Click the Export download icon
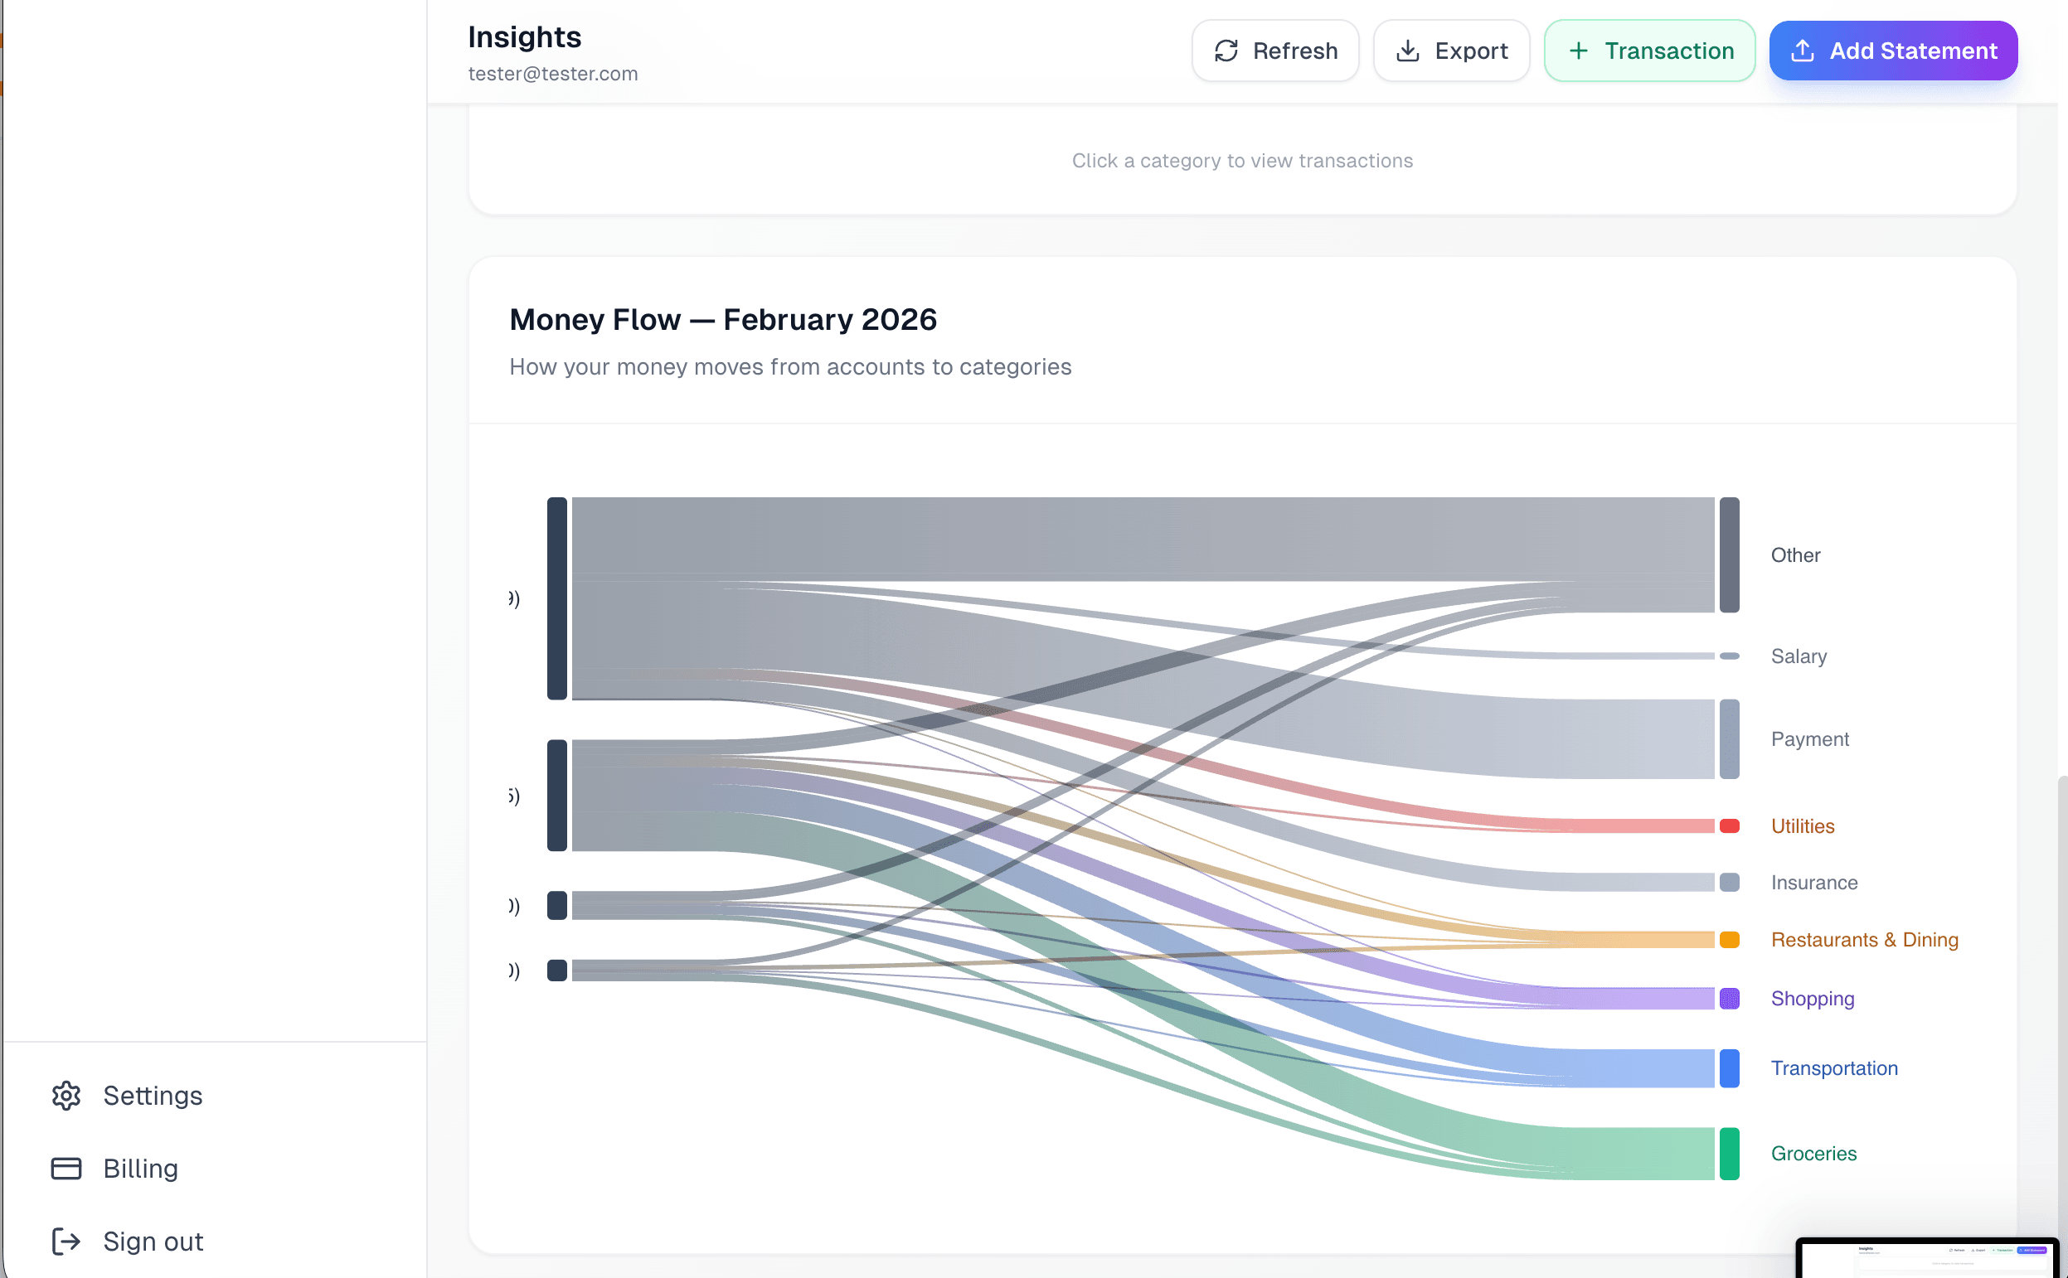 [1407, 51]
